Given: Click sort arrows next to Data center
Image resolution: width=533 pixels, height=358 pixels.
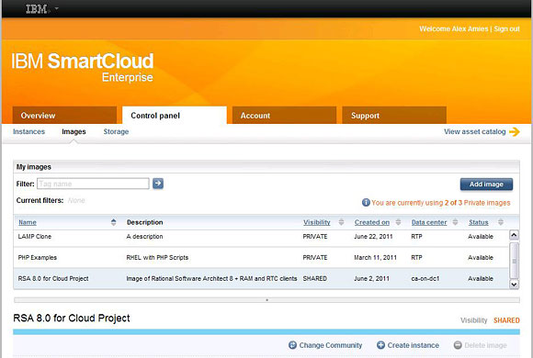Looking at the screenshot, I should 455,222.
